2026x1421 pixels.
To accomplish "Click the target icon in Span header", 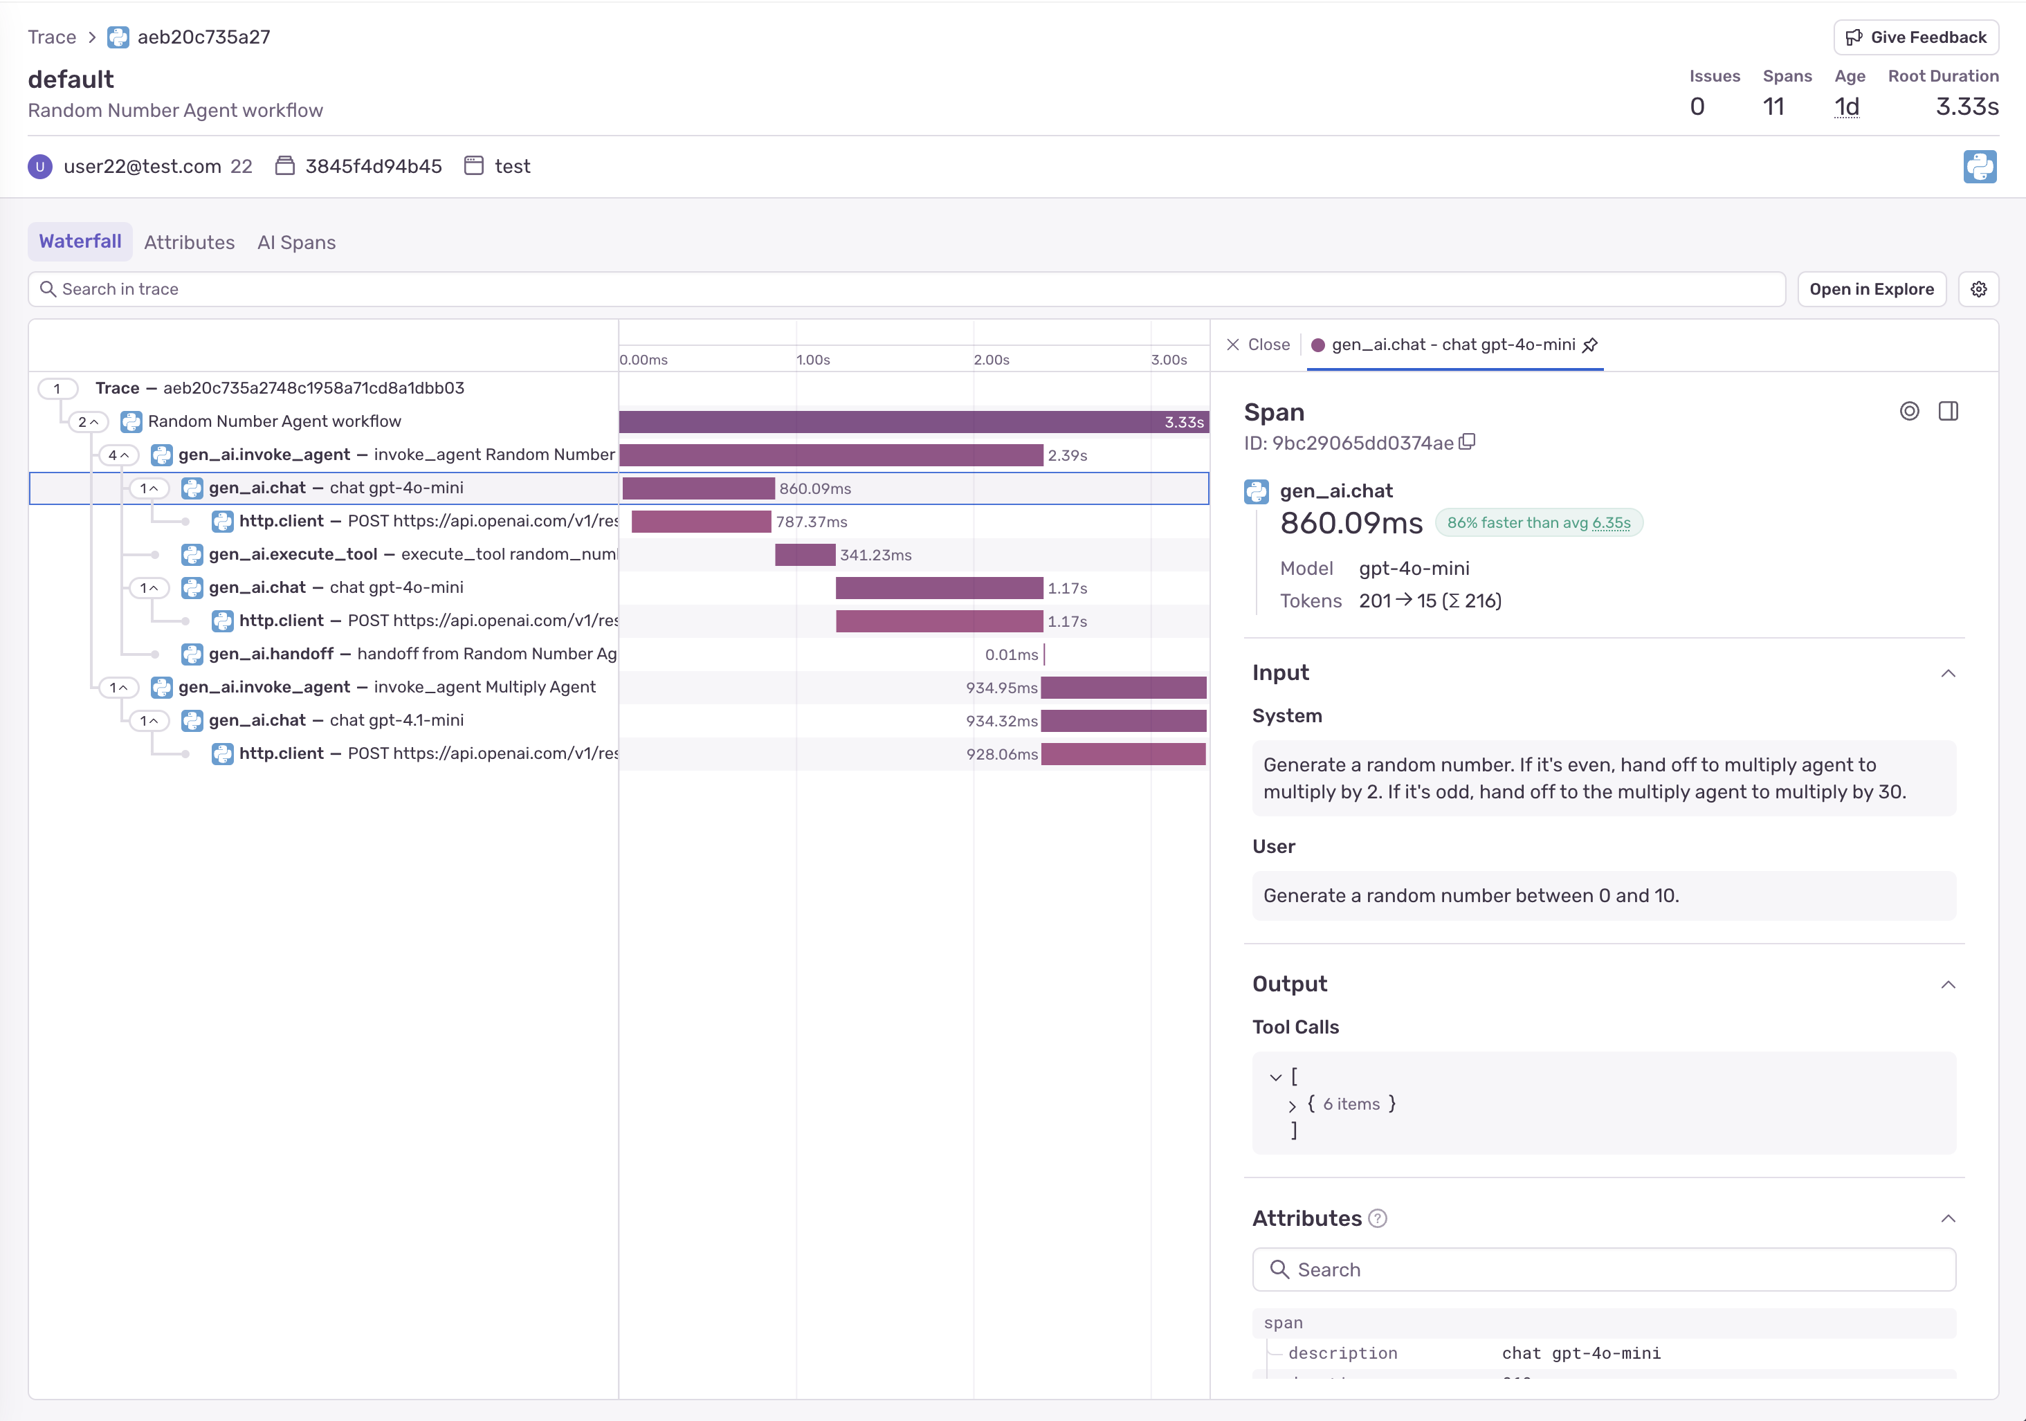I will coord(1910,411).
